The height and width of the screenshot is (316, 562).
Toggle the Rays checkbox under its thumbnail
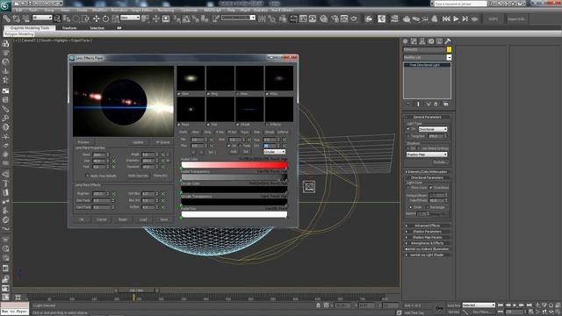tap(179, 125)
